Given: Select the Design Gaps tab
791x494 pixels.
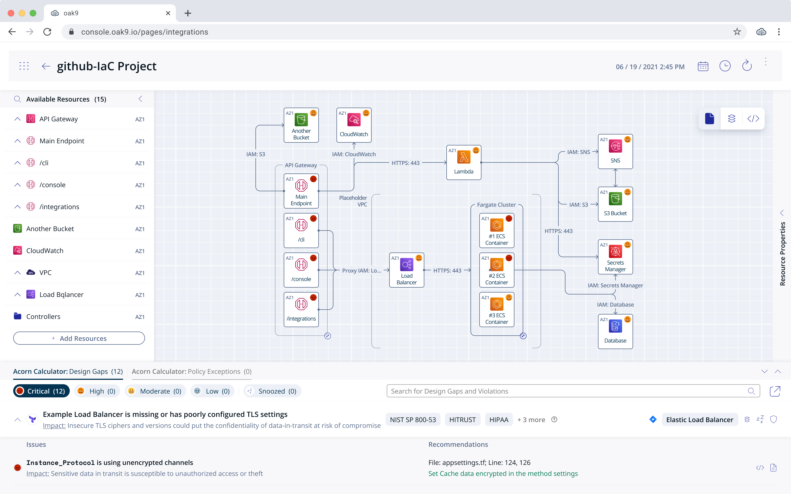Looking at the screenshot, I should coord(68,372).
